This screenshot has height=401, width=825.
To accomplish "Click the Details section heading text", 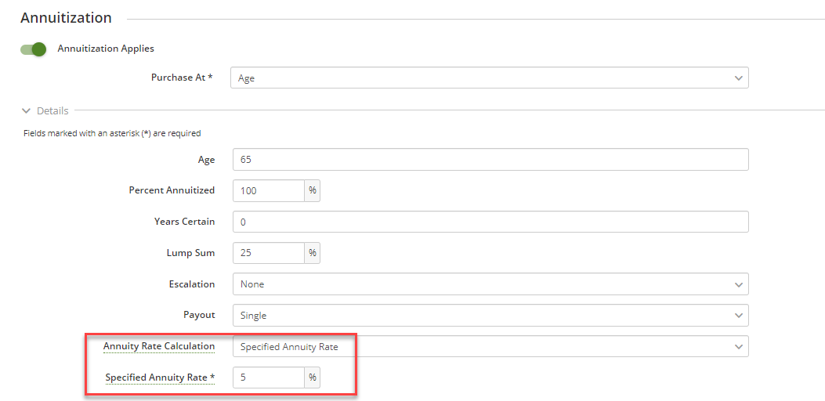I will 52,111.
